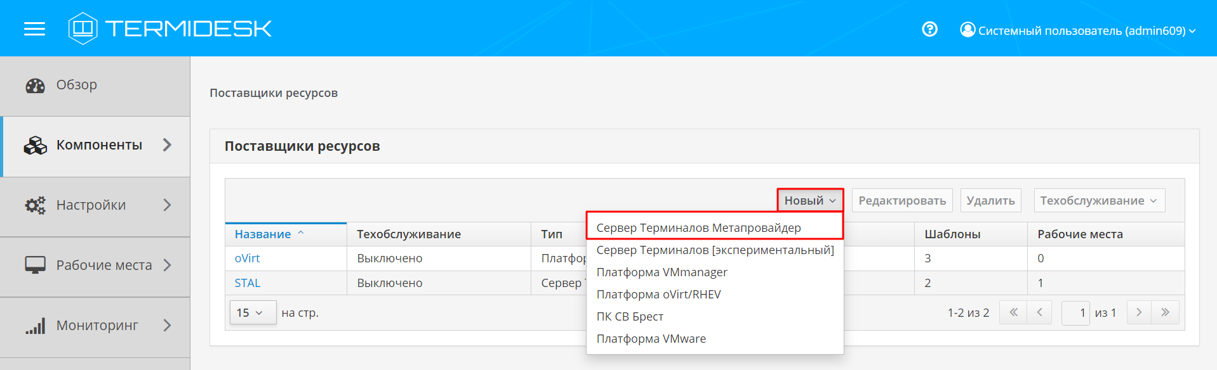Click the user avatar icon
This screenshot has height=370, width=1217.
click(967, 30)
